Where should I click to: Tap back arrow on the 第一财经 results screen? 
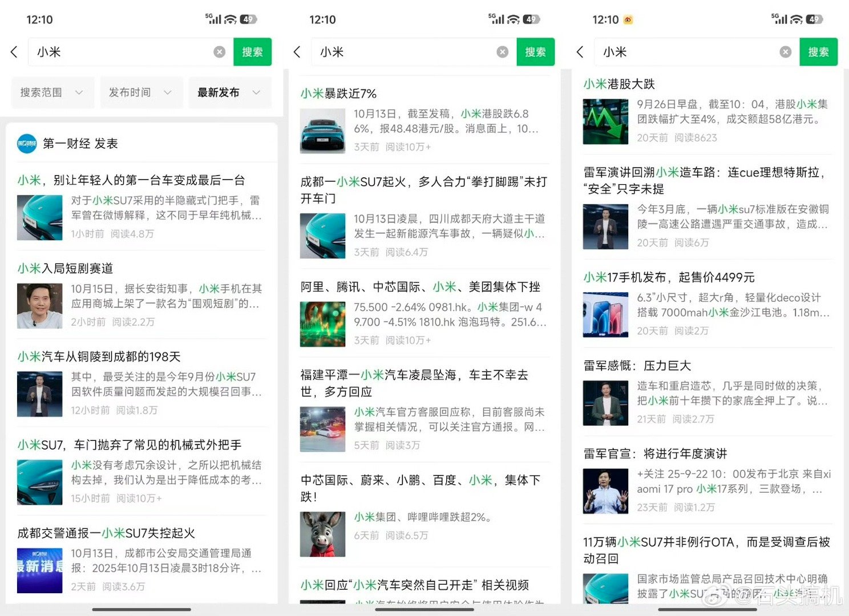[x=14, y=52]
